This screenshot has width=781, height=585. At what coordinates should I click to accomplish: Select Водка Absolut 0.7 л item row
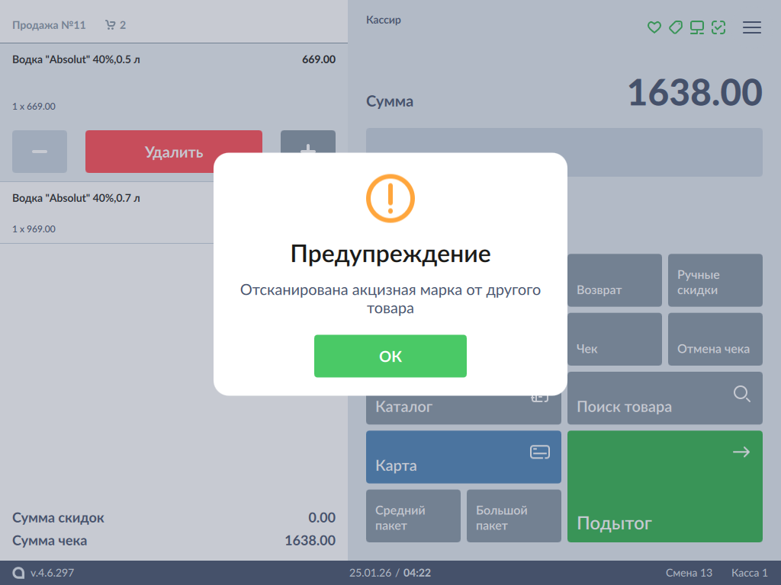click(107, 213)
